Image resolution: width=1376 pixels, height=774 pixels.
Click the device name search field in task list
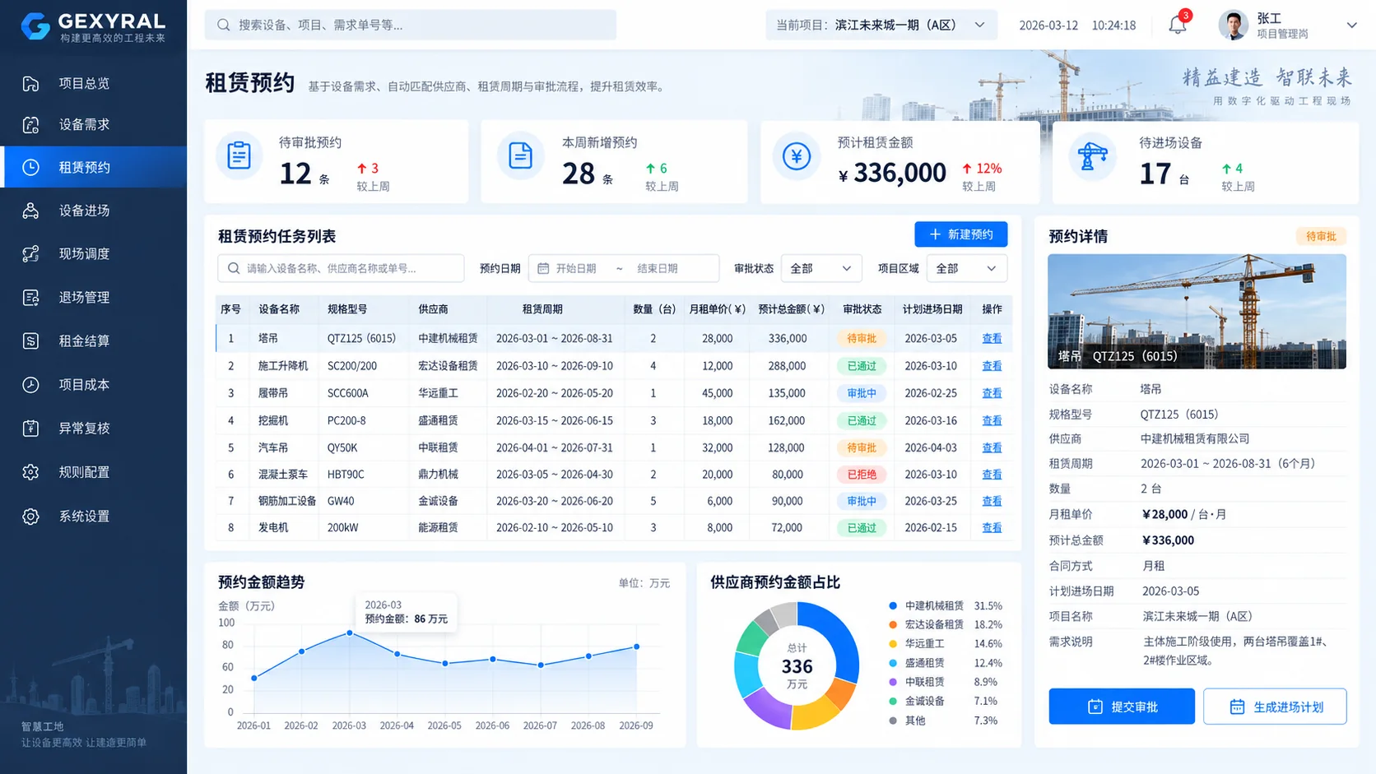pos(341,268)
